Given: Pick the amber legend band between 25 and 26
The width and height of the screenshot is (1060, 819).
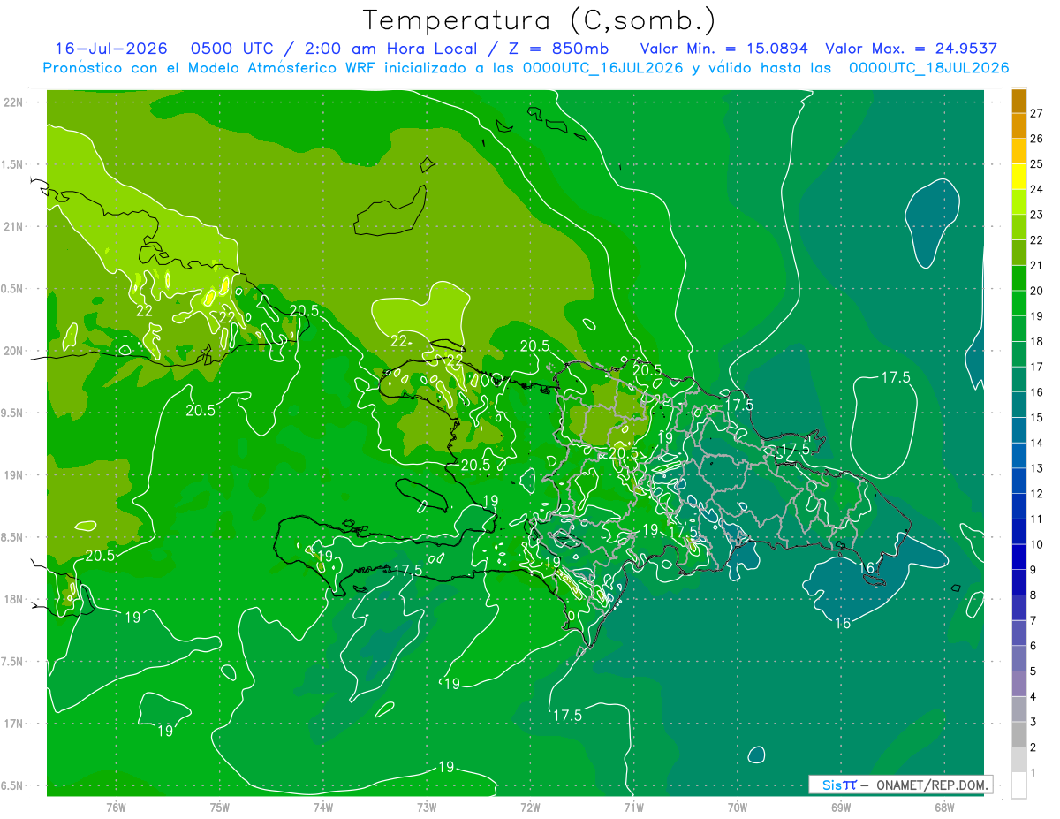Looking at the screenshot, I should 1018,150.
